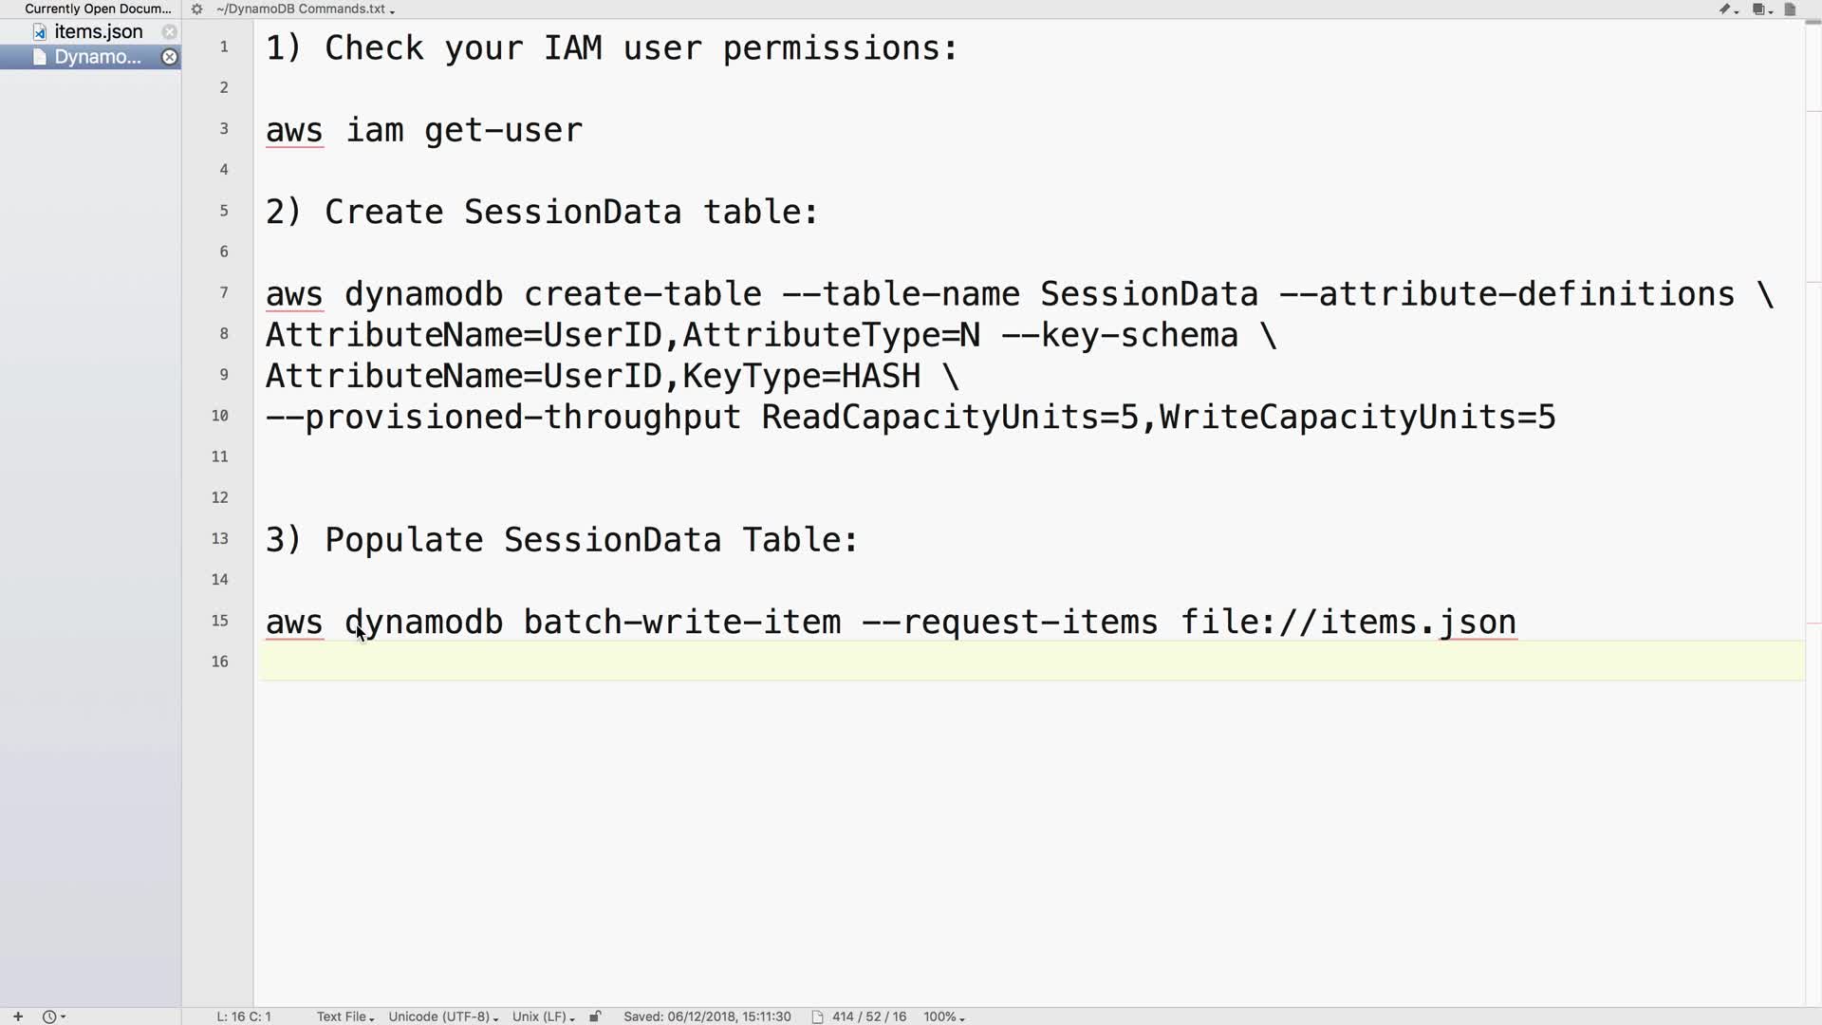Image resolution: width=1822 pixels, height=1025 pixels.
Task: Click the L: 16 C: 1 cursor position
Action: point(244,1016)
